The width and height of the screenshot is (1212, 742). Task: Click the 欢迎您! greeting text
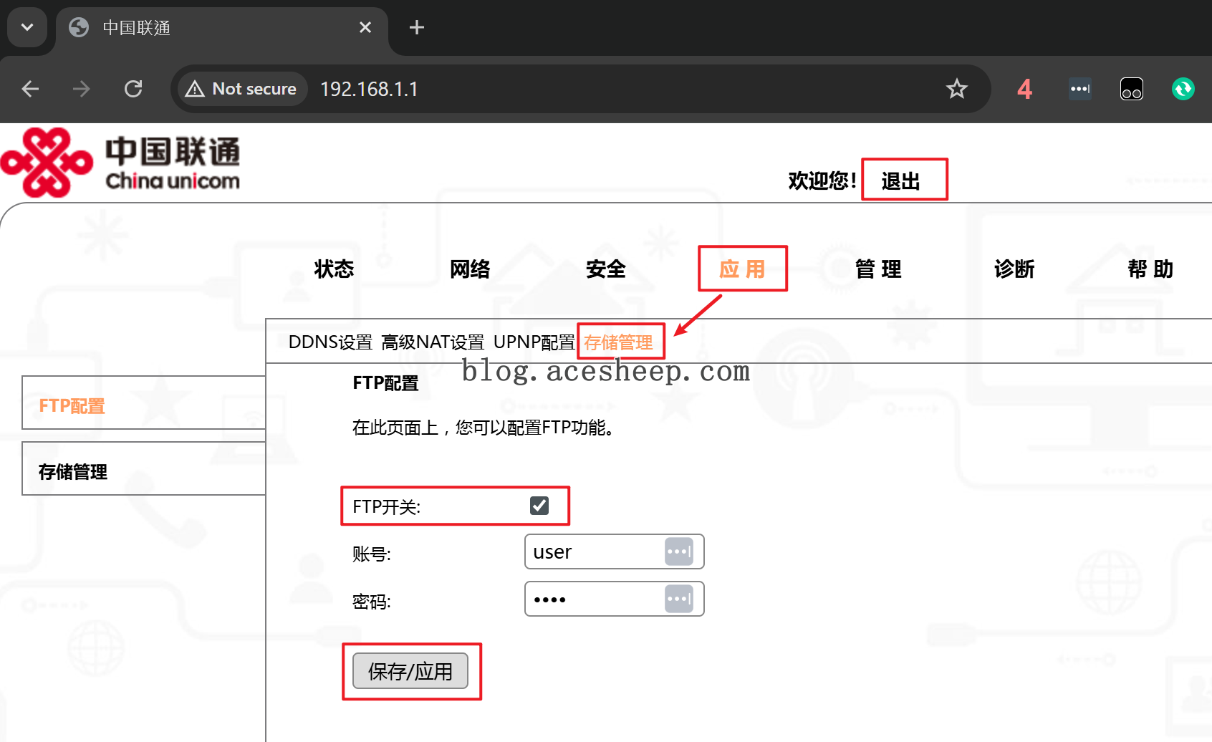coord(822,180)
